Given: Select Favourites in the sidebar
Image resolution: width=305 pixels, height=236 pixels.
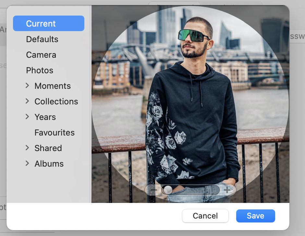Looking at the screenshot, I should pos(55,133).
